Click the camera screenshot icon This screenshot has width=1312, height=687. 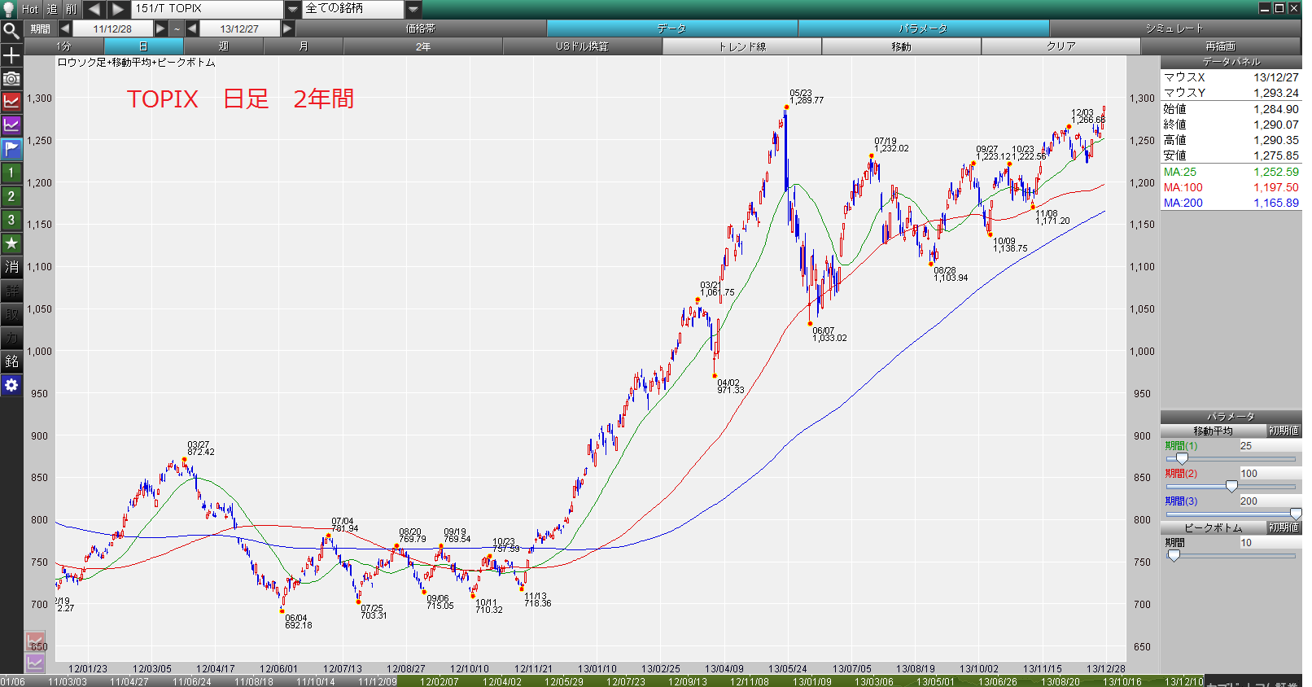(x=11, y=79)
